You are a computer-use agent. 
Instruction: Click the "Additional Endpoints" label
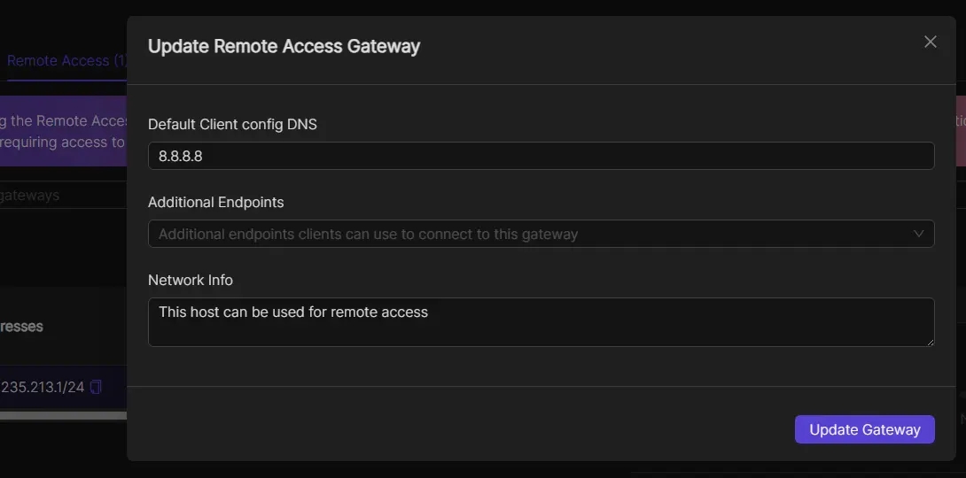point(215,203)
